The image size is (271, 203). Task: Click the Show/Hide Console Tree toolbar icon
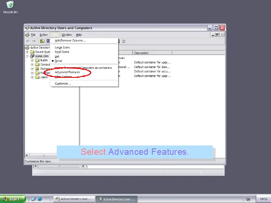tap(48, 41)
